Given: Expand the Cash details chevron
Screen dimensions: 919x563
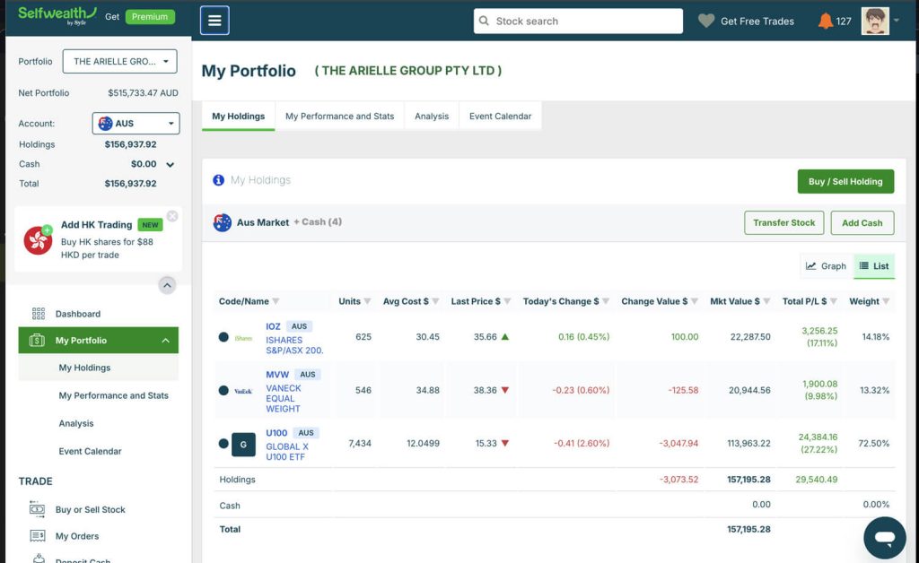Looking at the screenshot, I should (x=171, y=165).
